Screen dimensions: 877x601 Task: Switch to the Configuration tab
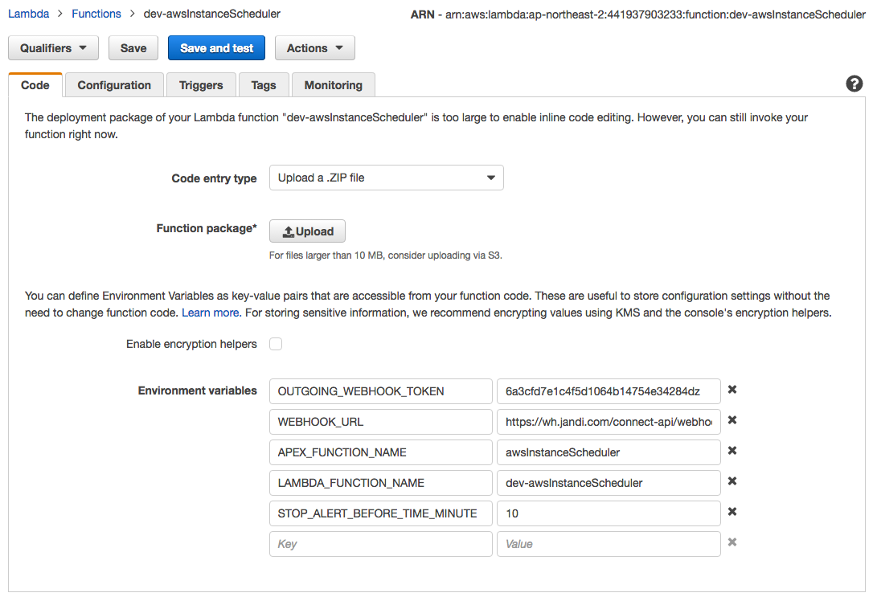[114, 85]
